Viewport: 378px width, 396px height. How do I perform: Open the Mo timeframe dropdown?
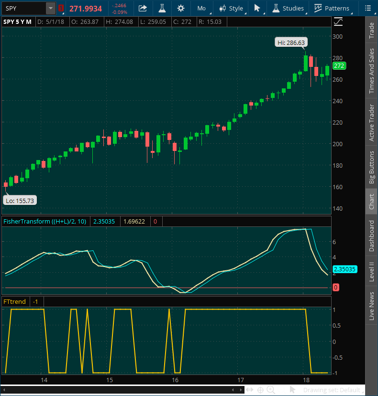click(x=201, y=8)
